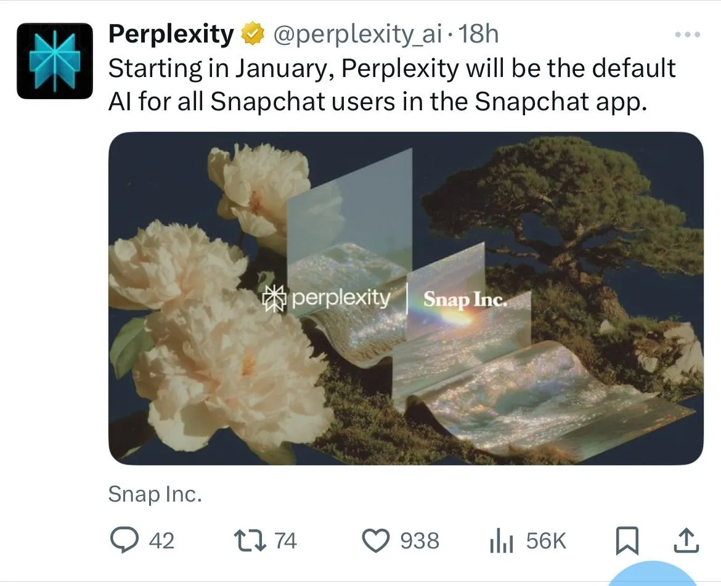The height and width of the screenshot is (586, 721).
Task: View the Snap Inc. image caption
Action: 155,493
